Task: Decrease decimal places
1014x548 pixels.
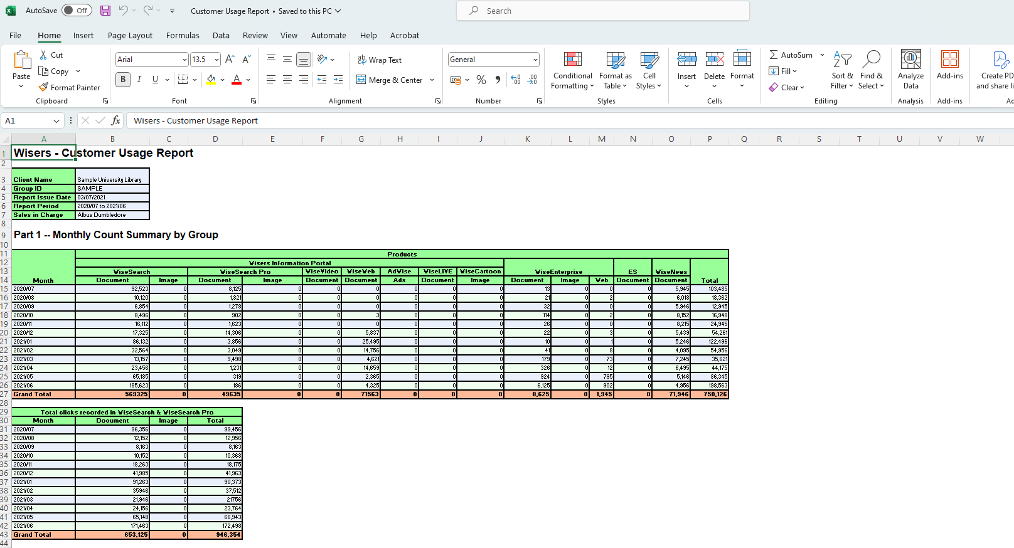Action: [532, 80]
